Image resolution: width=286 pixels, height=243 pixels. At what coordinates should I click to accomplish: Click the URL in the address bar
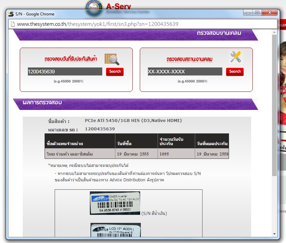tap(98, 24)
